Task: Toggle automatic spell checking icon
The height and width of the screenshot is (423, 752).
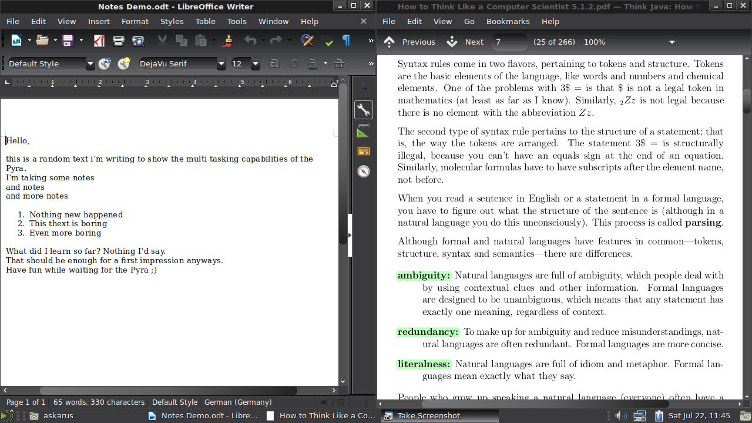Action: coord(327,41)
